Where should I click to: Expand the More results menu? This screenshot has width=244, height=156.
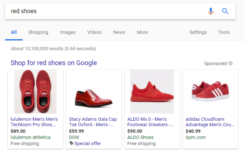[142, 32]
